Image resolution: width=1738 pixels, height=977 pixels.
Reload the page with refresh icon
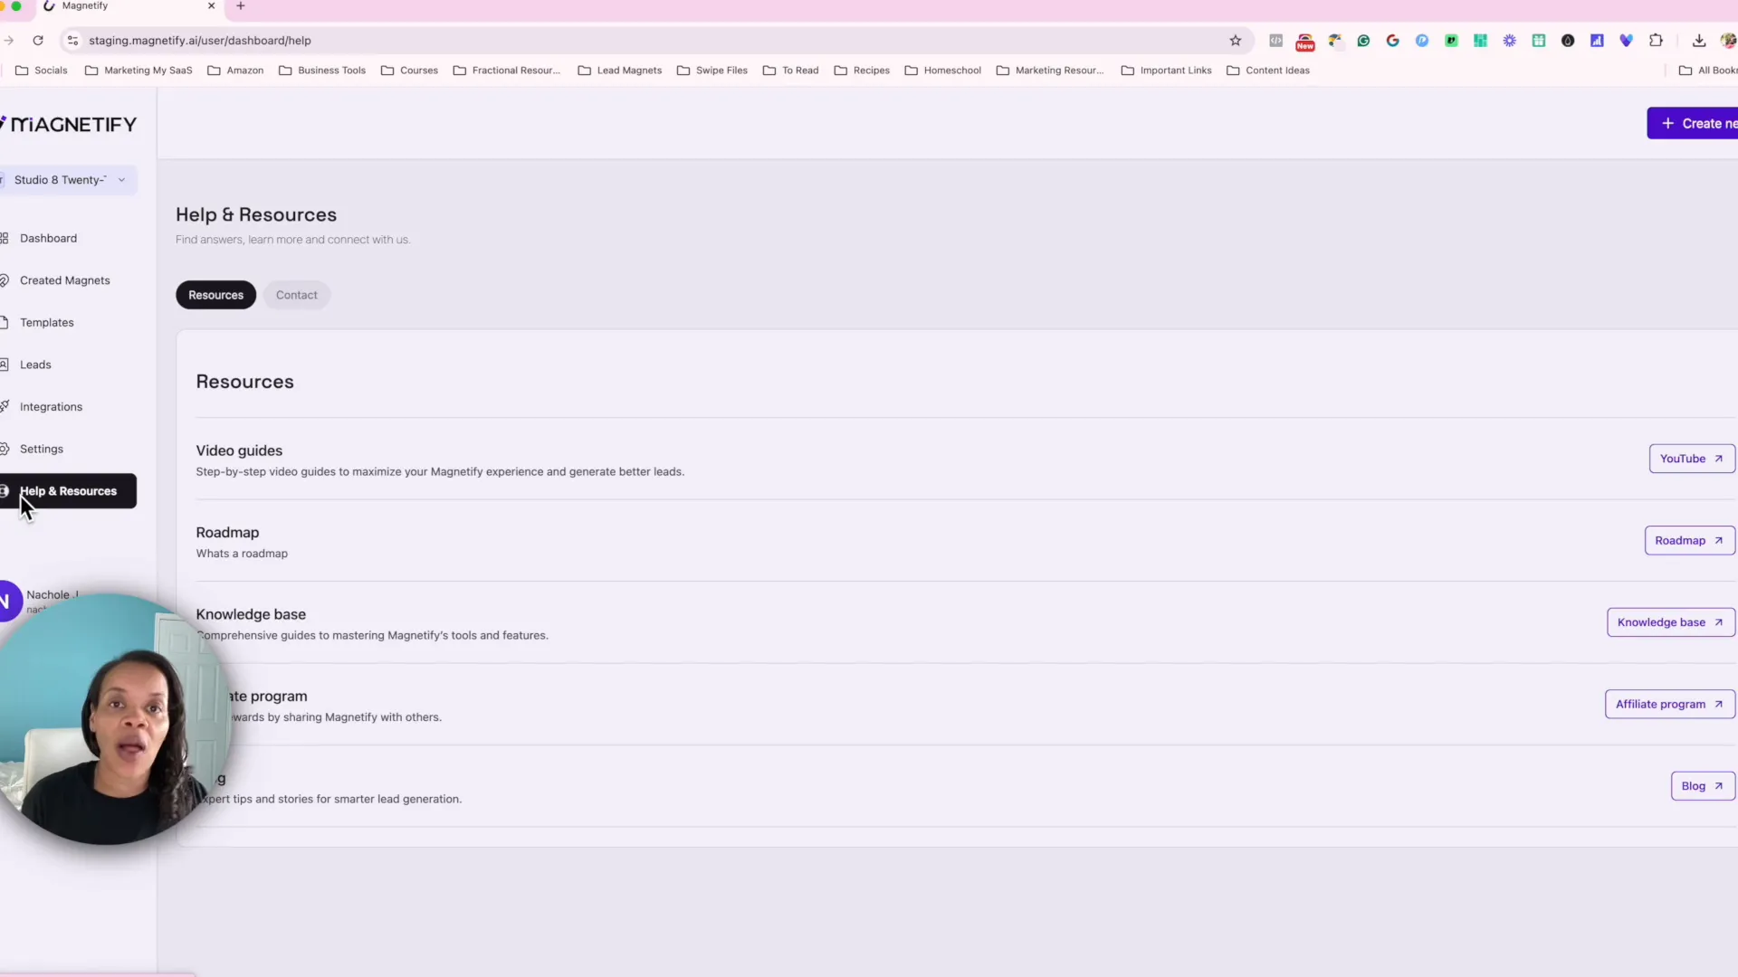tap(38, 41)
